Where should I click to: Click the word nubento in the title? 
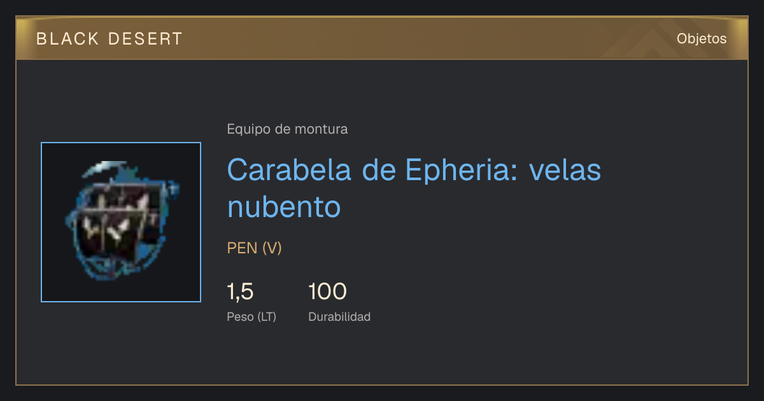[x=284, y=207]
